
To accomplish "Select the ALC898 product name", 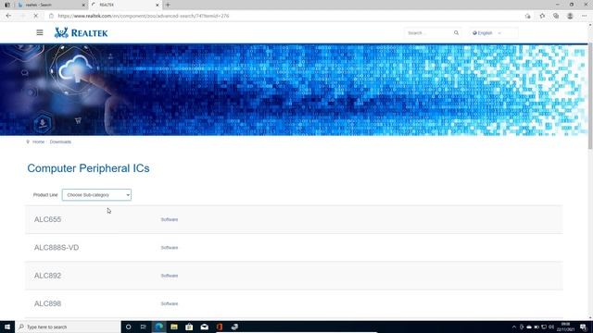I will [47, 303].
